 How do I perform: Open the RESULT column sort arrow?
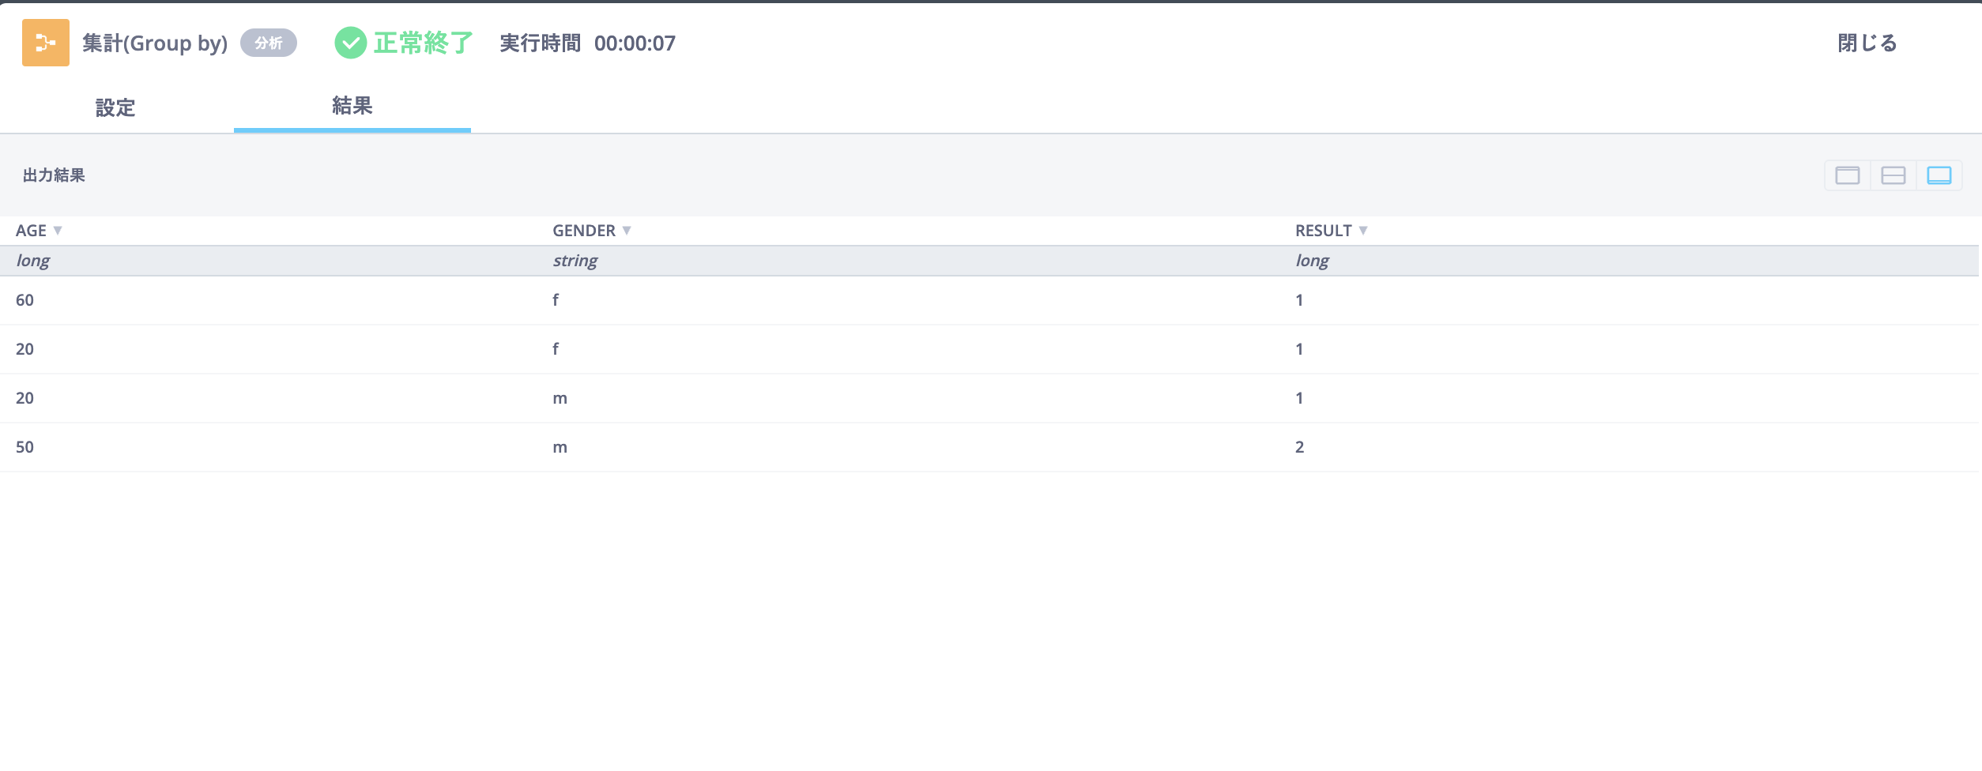pyautogui.click(x=1363, y=231)
